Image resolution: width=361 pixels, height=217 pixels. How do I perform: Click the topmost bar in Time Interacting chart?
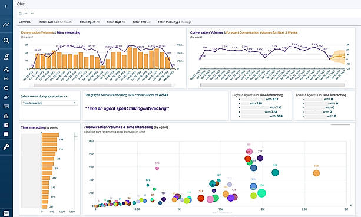click(51, 135)
